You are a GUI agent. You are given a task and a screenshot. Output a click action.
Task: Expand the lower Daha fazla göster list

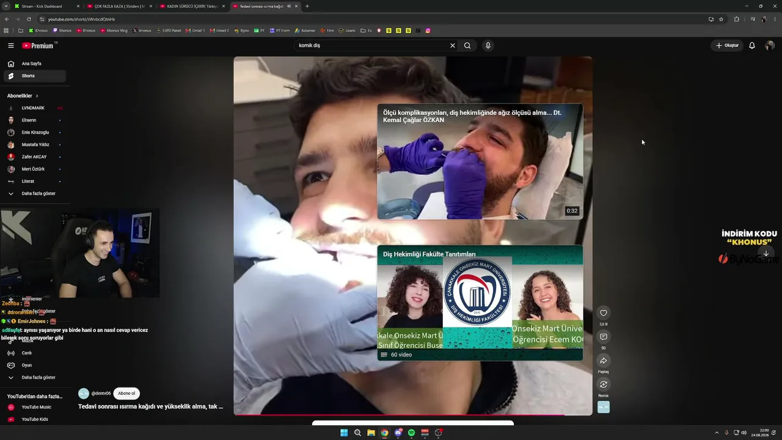tap(35, 378)
